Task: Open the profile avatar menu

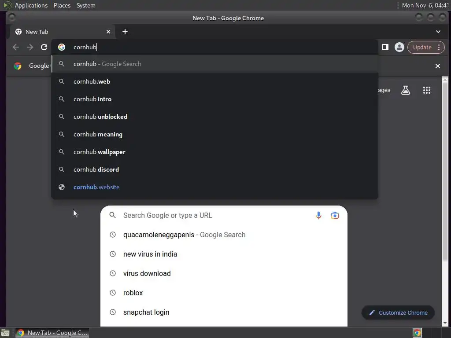Action: click(399, 47)
